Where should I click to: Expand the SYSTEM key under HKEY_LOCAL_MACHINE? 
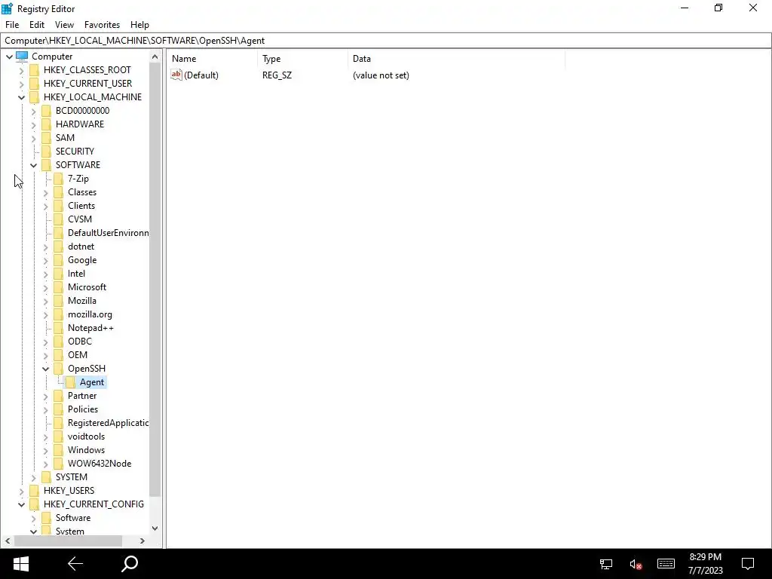33,477
